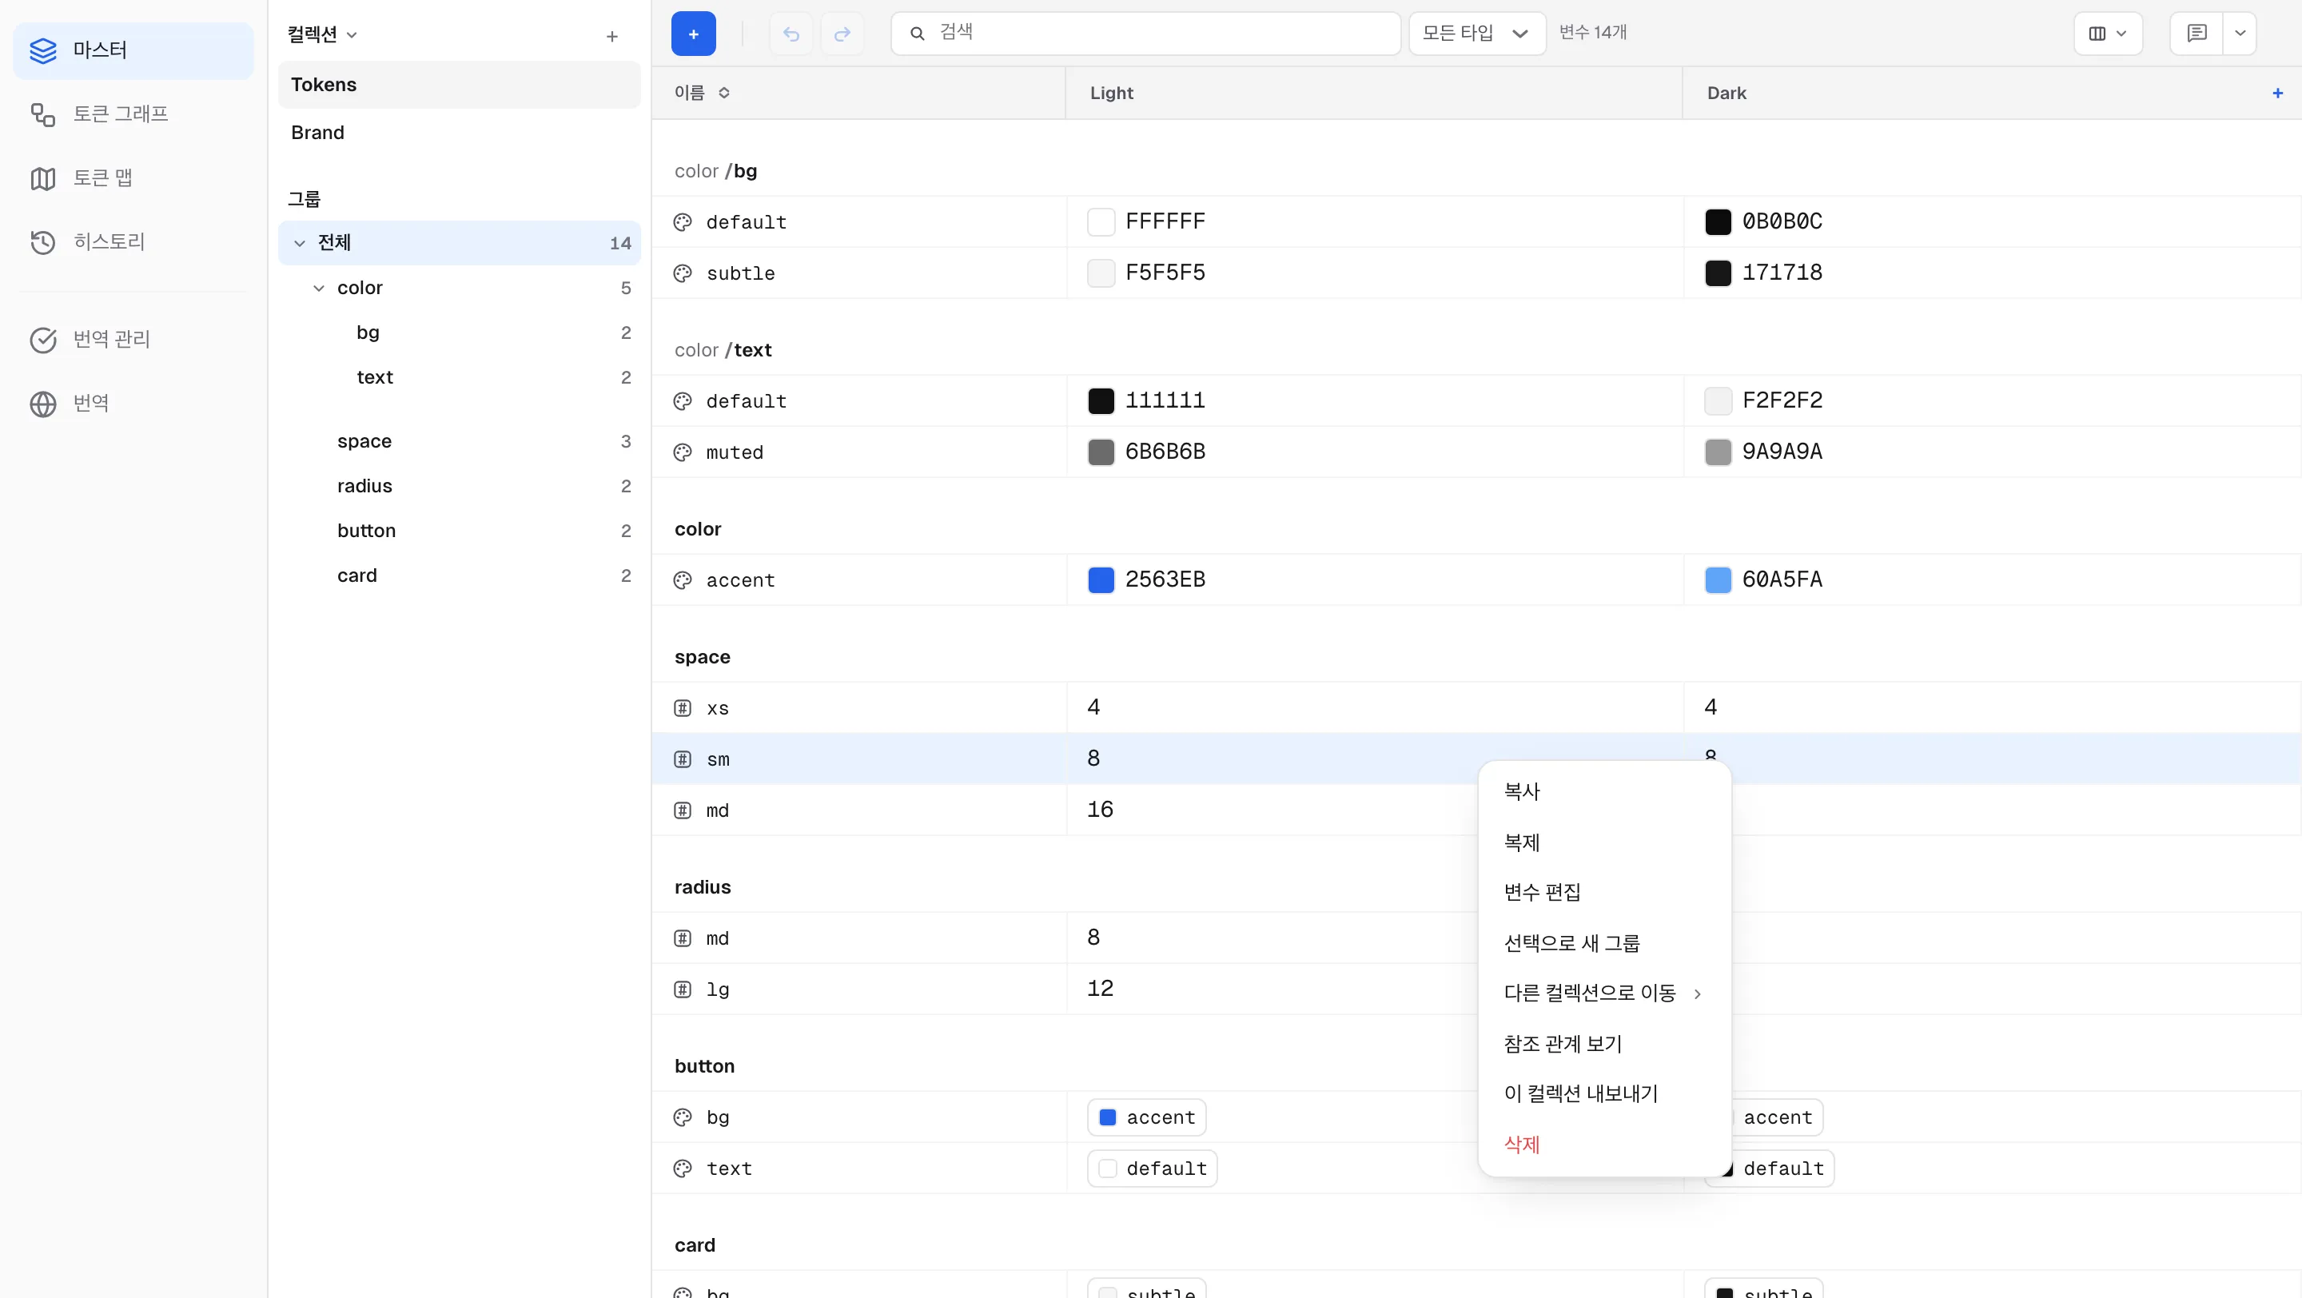Select the Brand collection

(460, 132)
